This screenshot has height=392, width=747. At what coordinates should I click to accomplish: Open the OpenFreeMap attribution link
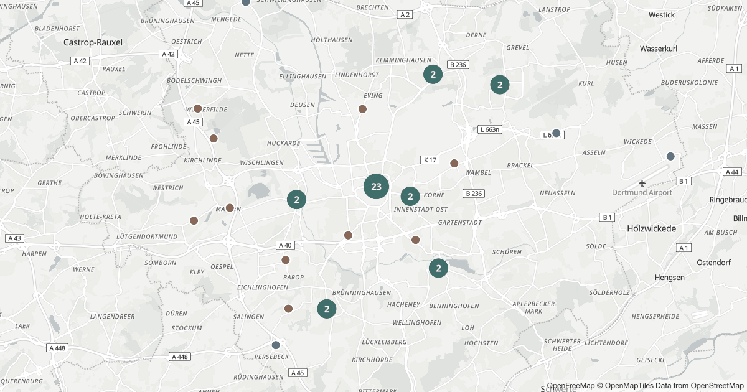point(571,386)
